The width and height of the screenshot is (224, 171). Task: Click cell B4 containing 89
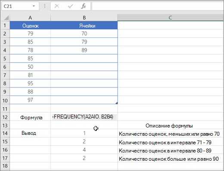coord(84,50)
